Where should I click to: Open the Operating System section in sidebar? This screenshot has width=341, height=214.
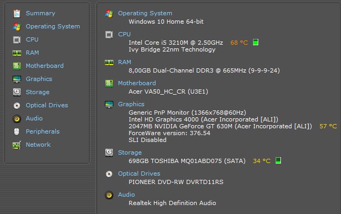pyautogui.click(x=53, y=26)
